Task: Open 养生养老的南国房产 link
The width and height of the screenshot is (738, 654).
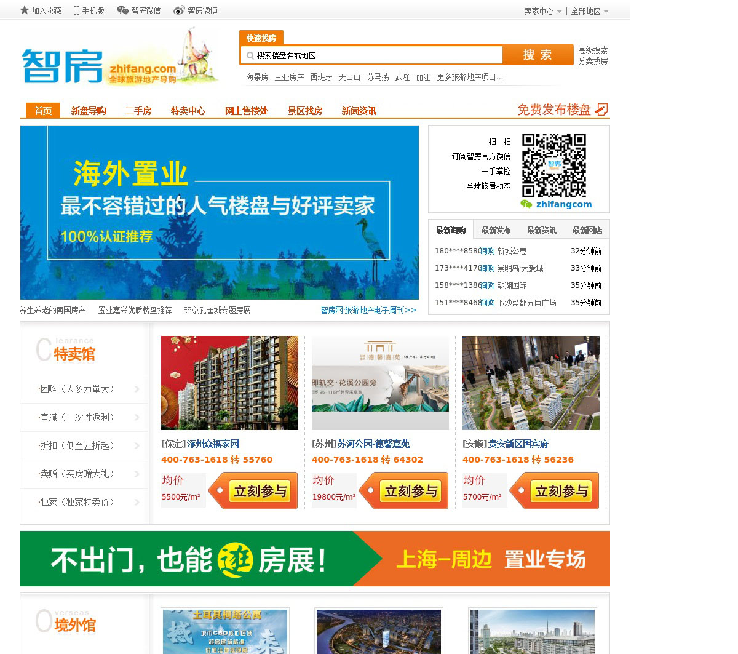Action: coord(53,310)
